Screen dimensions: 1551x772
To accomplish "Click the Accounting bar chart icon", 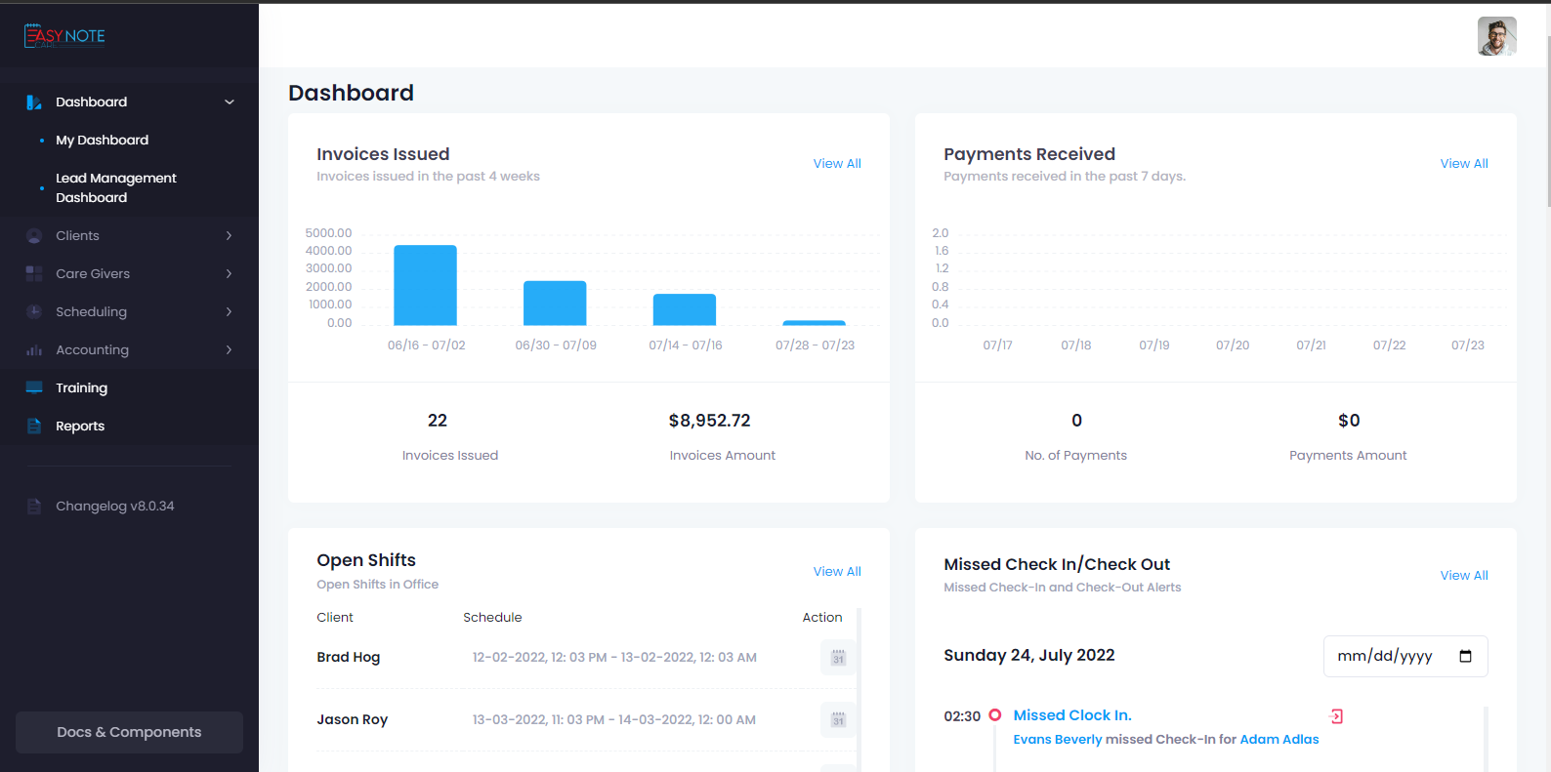I will pyautogui.click(x=34, y=350).
